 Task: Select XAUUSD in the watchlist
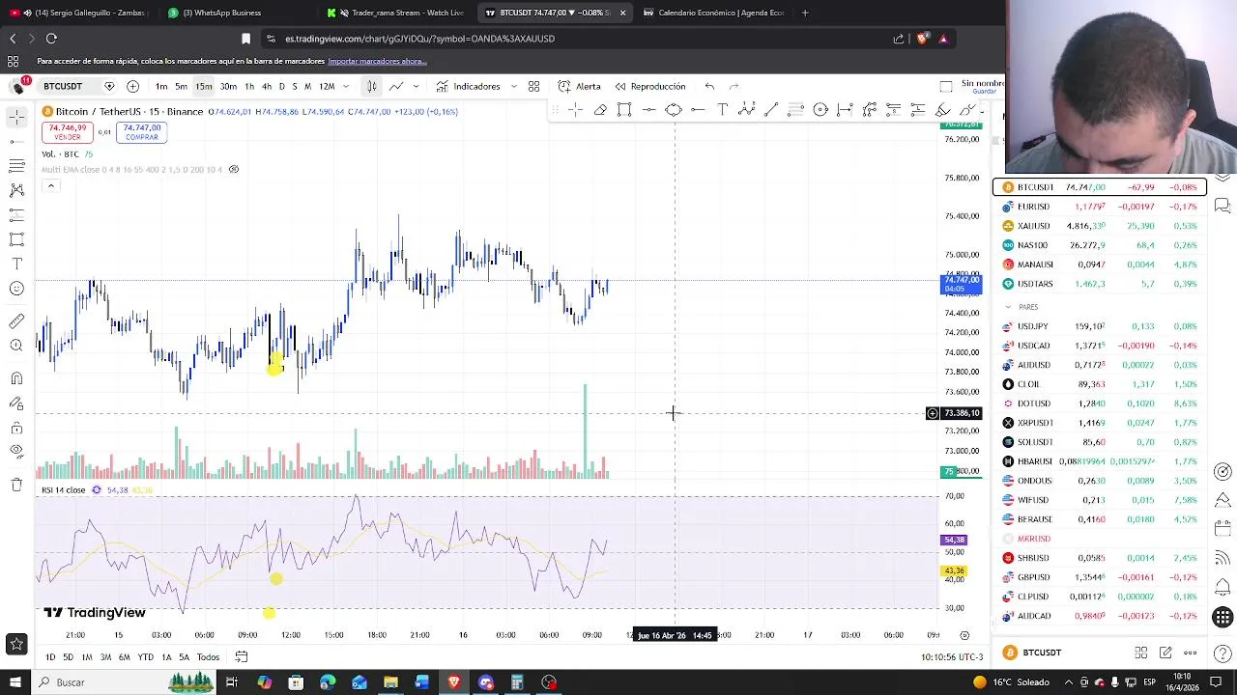(x=1100, y=226)
